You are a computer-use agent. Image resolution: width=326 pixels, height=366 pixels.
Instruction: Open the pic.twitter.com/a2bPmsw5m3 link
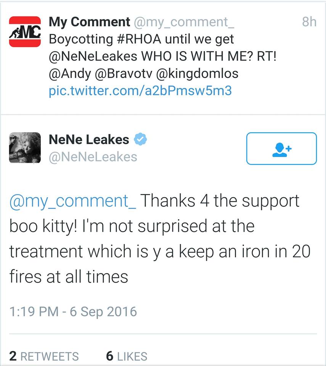pos(140,91)
